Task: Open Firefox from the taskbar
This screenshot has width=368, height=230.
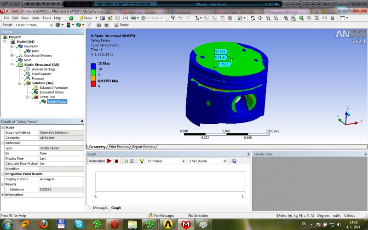Action: point(44,224)
